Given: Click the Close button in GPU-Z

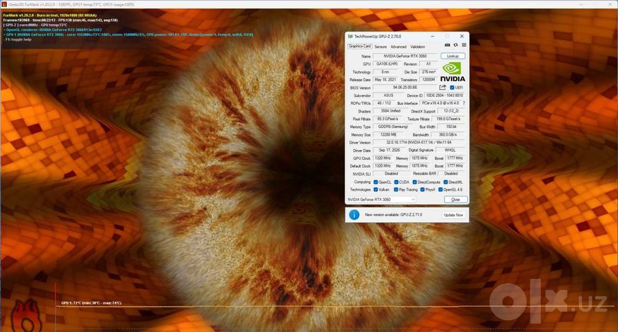Looking at the screenshot, I should tap(455, 199).
